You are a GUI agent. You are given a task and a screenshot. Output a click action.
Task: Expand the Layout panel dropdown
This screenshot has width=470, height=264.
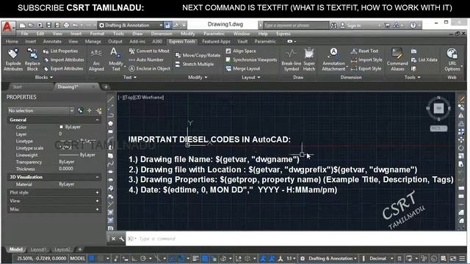pyautogui.click(x=251, y=77)
